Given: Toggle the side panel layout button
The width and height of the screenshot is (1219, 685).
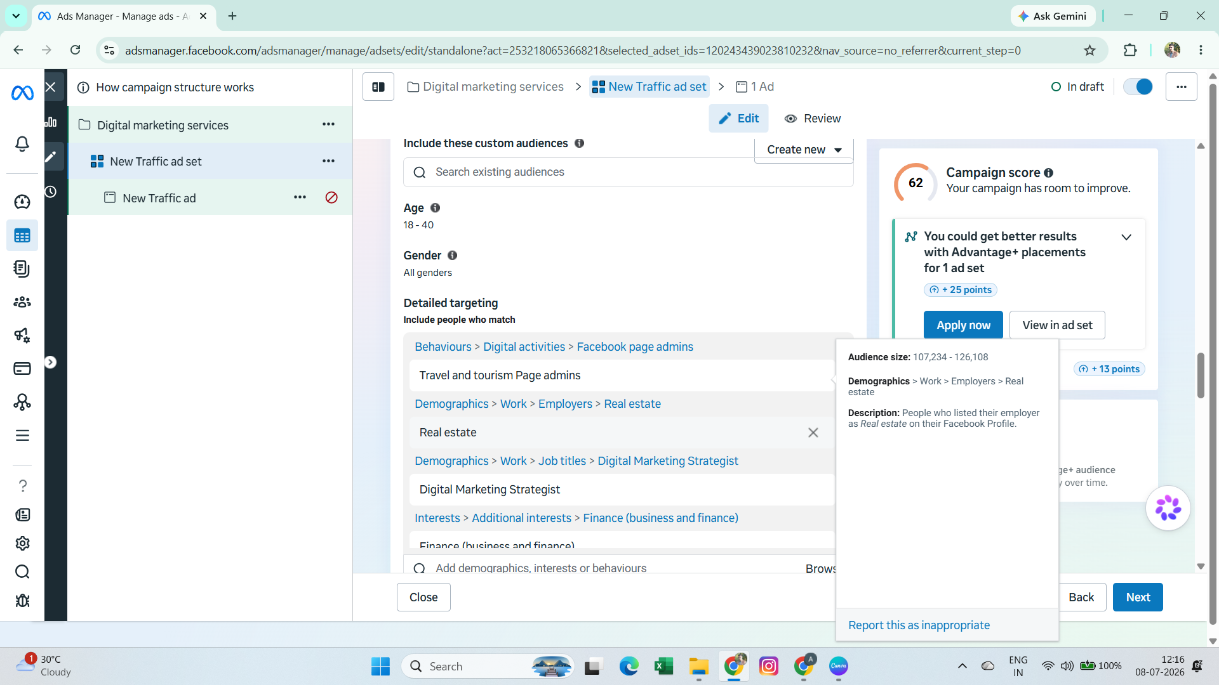Looking at the screenshot, I should tap(378, 87).
